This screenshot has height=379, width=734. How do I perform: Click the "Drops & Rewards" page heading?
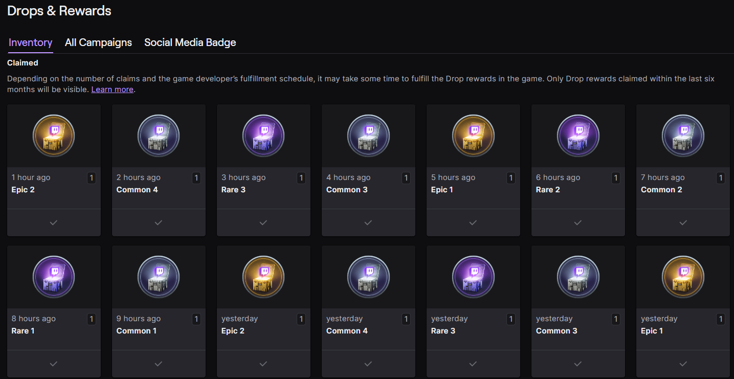(59, 11)
